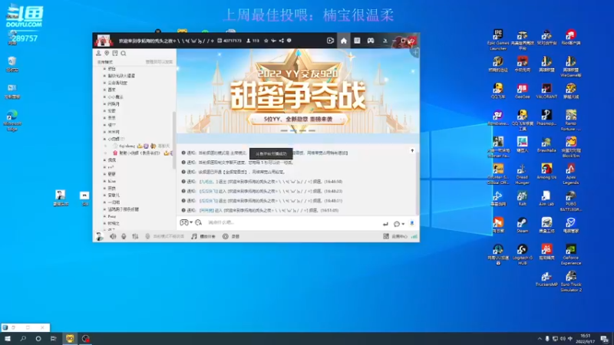614x345 pixels.
Task: Click the user avatar in YY bottom-left corner
Action: 100,236
